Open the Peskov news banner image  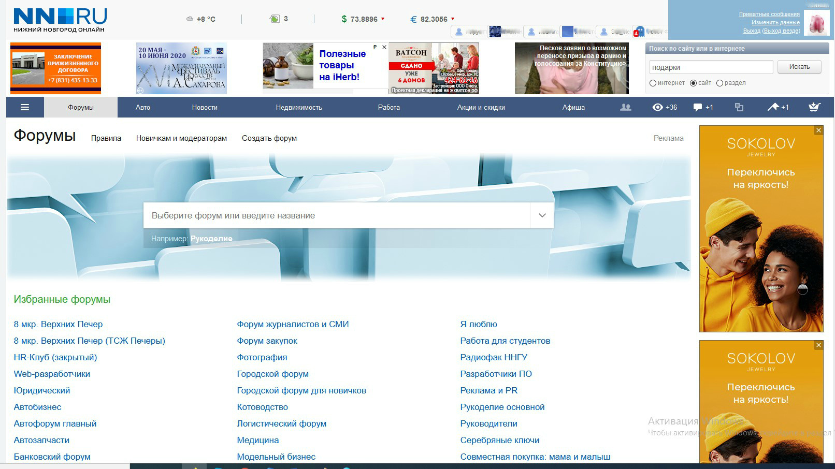point(572,68)
